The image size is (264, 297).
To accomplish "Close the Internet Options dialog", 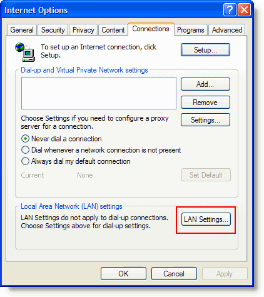I will coord(244,10).
